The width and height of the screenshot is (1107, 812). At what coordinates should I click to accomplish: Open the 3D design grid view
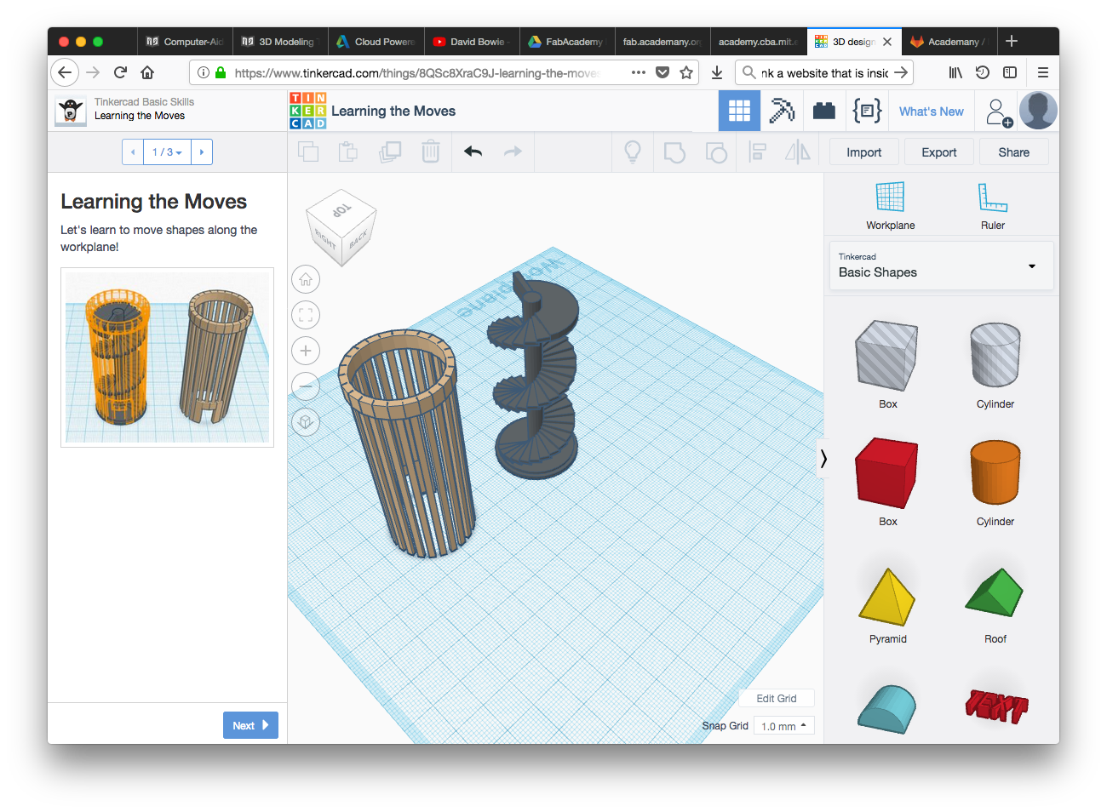point(739,111)
